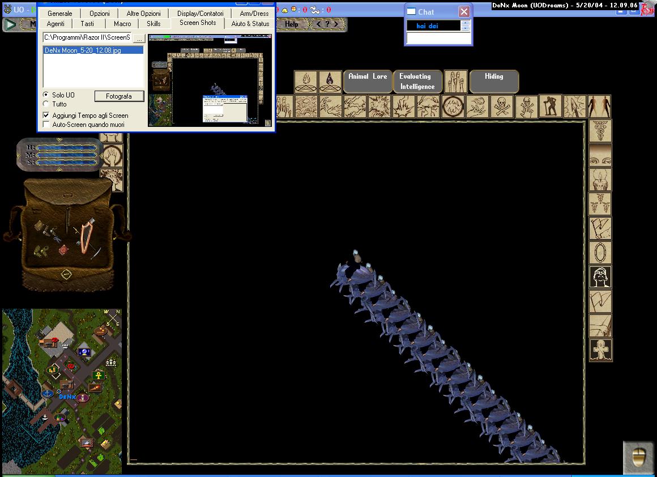Click the skull above hand spell icon
This screenshot has height=477, width=657.
[526, 107]
